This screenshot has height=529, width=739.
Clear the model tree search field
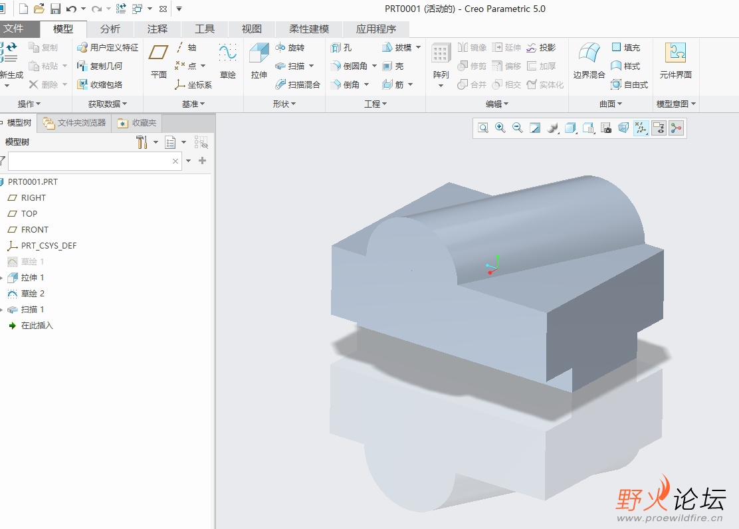(175, 161)
